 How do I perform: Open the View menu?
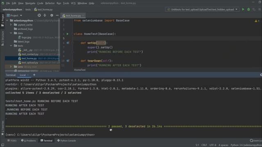21,3
